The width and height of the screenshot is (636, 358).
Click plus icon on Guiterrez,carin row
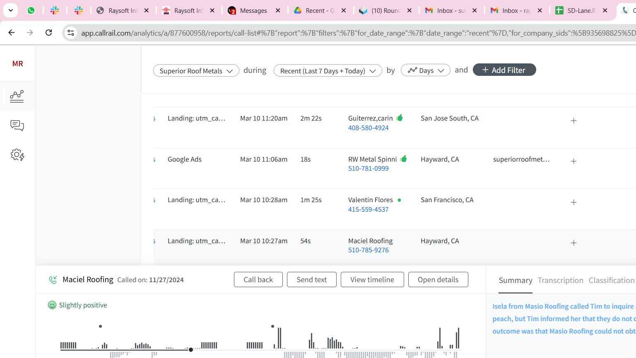[x=573, y=121]
